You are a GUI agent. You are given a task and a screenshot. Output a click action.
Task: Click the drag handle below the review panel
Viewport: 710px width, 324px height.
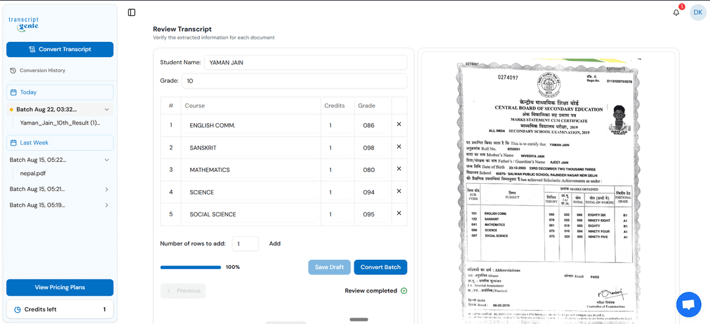(x=359, y=319)
